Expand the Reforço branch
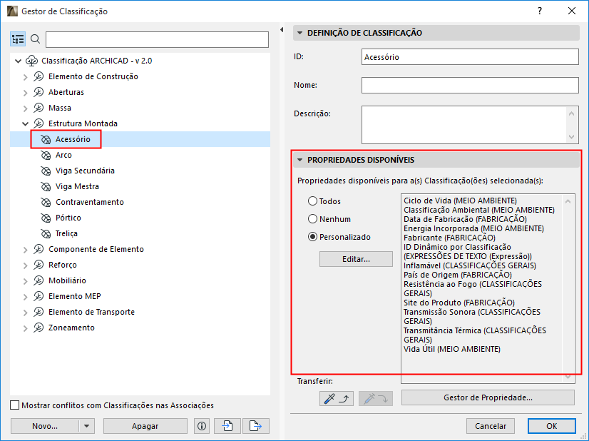This screenshot has width=589, height=441. [x=25, y=265]
